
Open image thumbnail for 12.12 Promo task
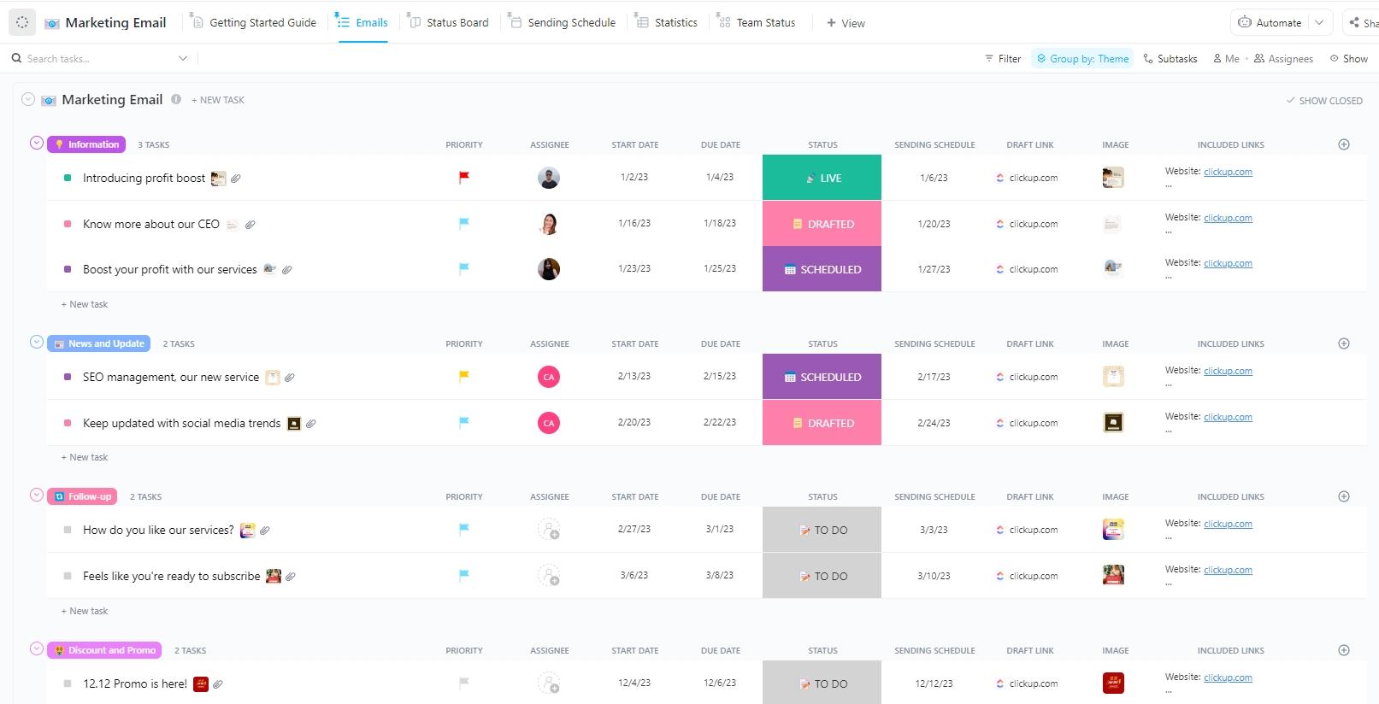click(x=1113, y=683)
